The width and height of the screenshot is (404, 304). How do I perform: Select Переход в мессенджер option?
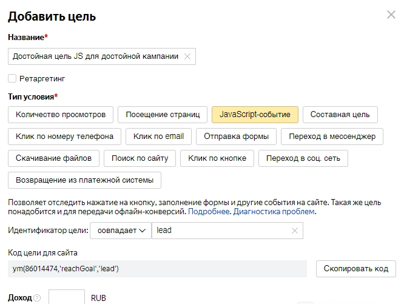(332, 137)
